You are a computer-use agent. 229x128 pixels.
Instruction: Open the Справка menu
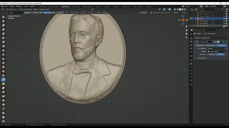(32, 6)
